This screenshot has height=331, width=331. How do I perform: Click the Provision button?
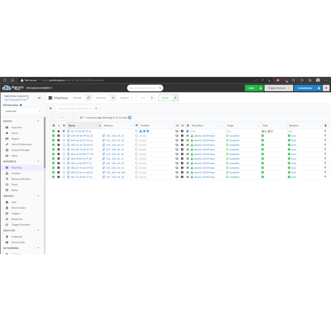point(101,98)
